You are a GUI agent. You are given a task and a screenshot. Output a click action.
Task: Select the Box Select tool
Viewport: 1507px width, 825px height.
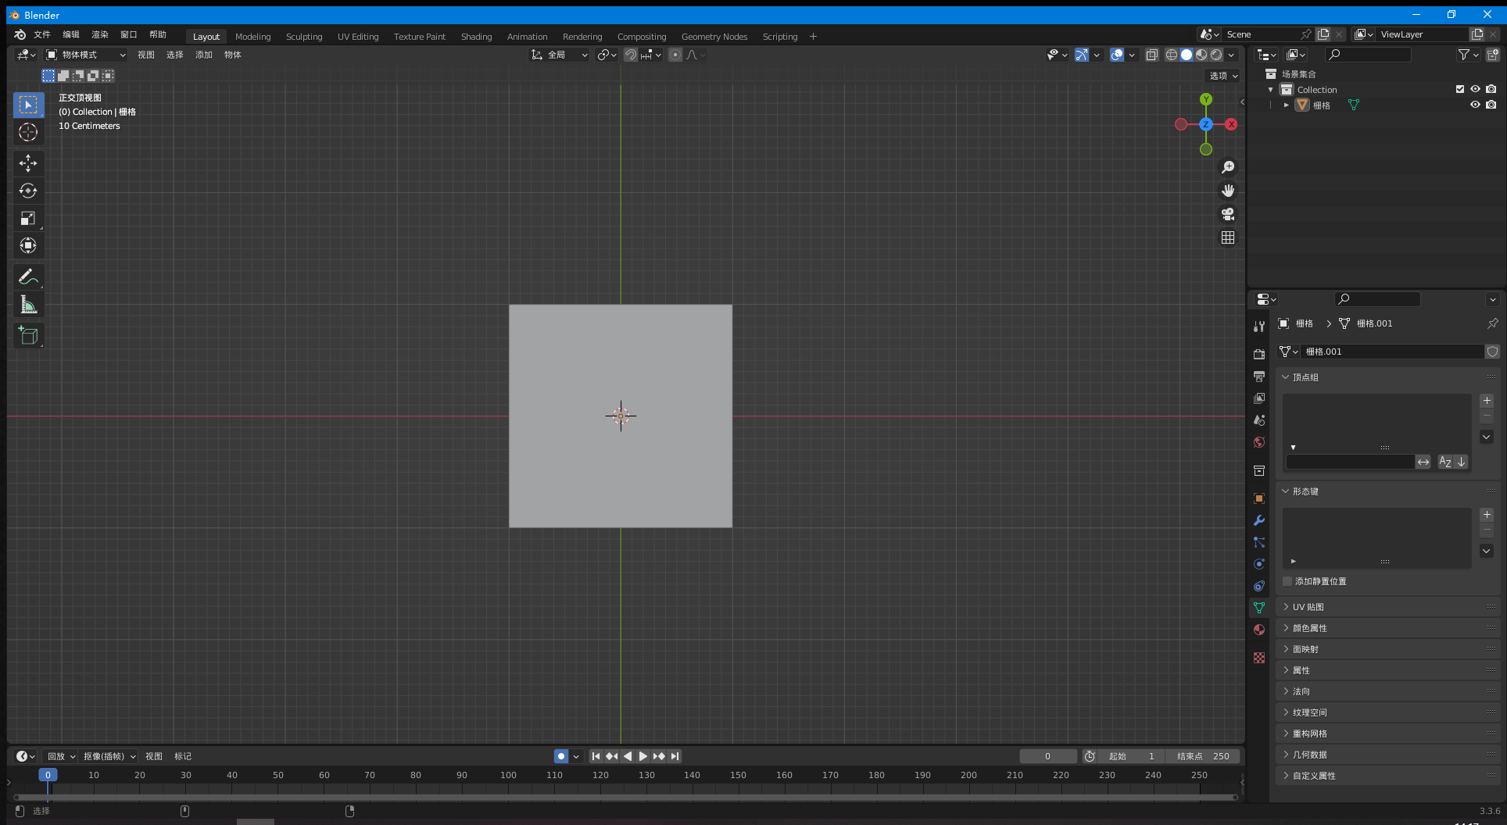[x=28, y=105]
